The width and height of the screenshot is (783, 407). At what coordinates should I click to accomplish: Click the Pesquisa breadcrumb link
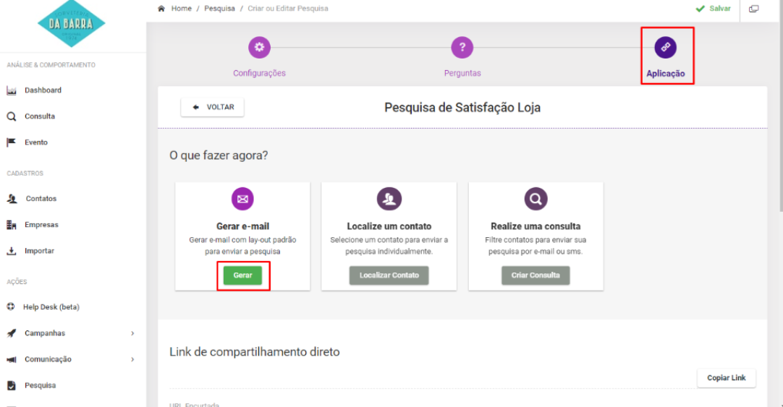[219, 9]
